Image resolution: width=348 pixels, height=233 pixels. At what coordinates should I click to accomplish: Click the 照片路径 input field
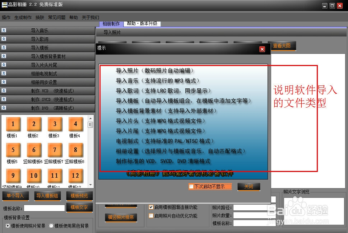[x=254, y=208]
